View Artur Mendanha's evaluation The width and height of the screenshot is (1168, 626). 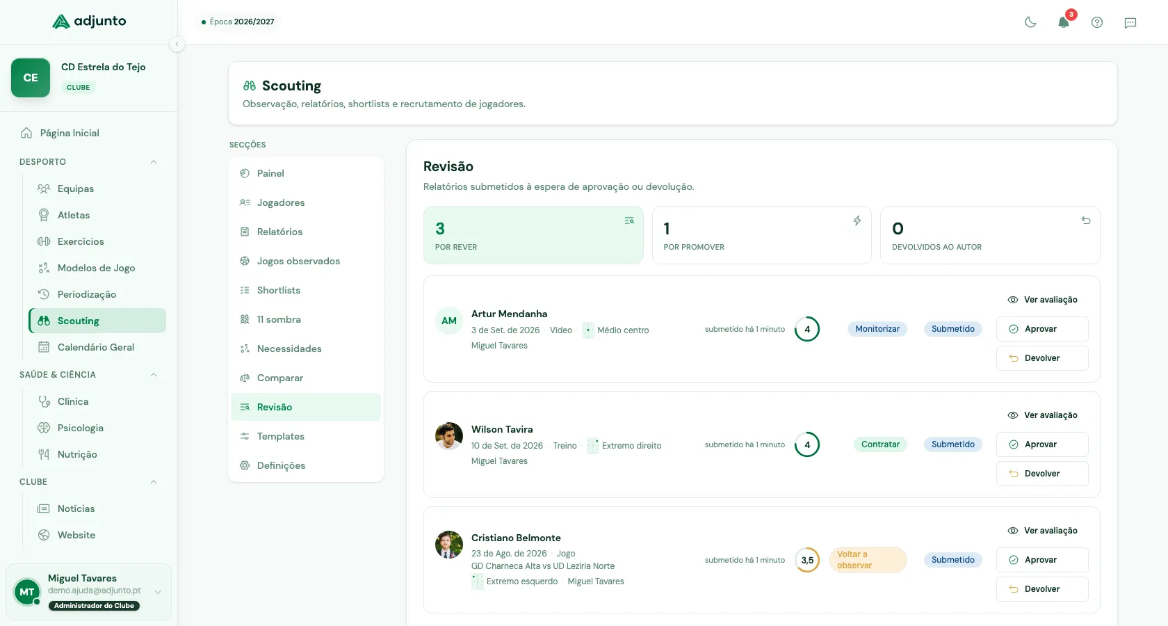[x=1042, y=300]
